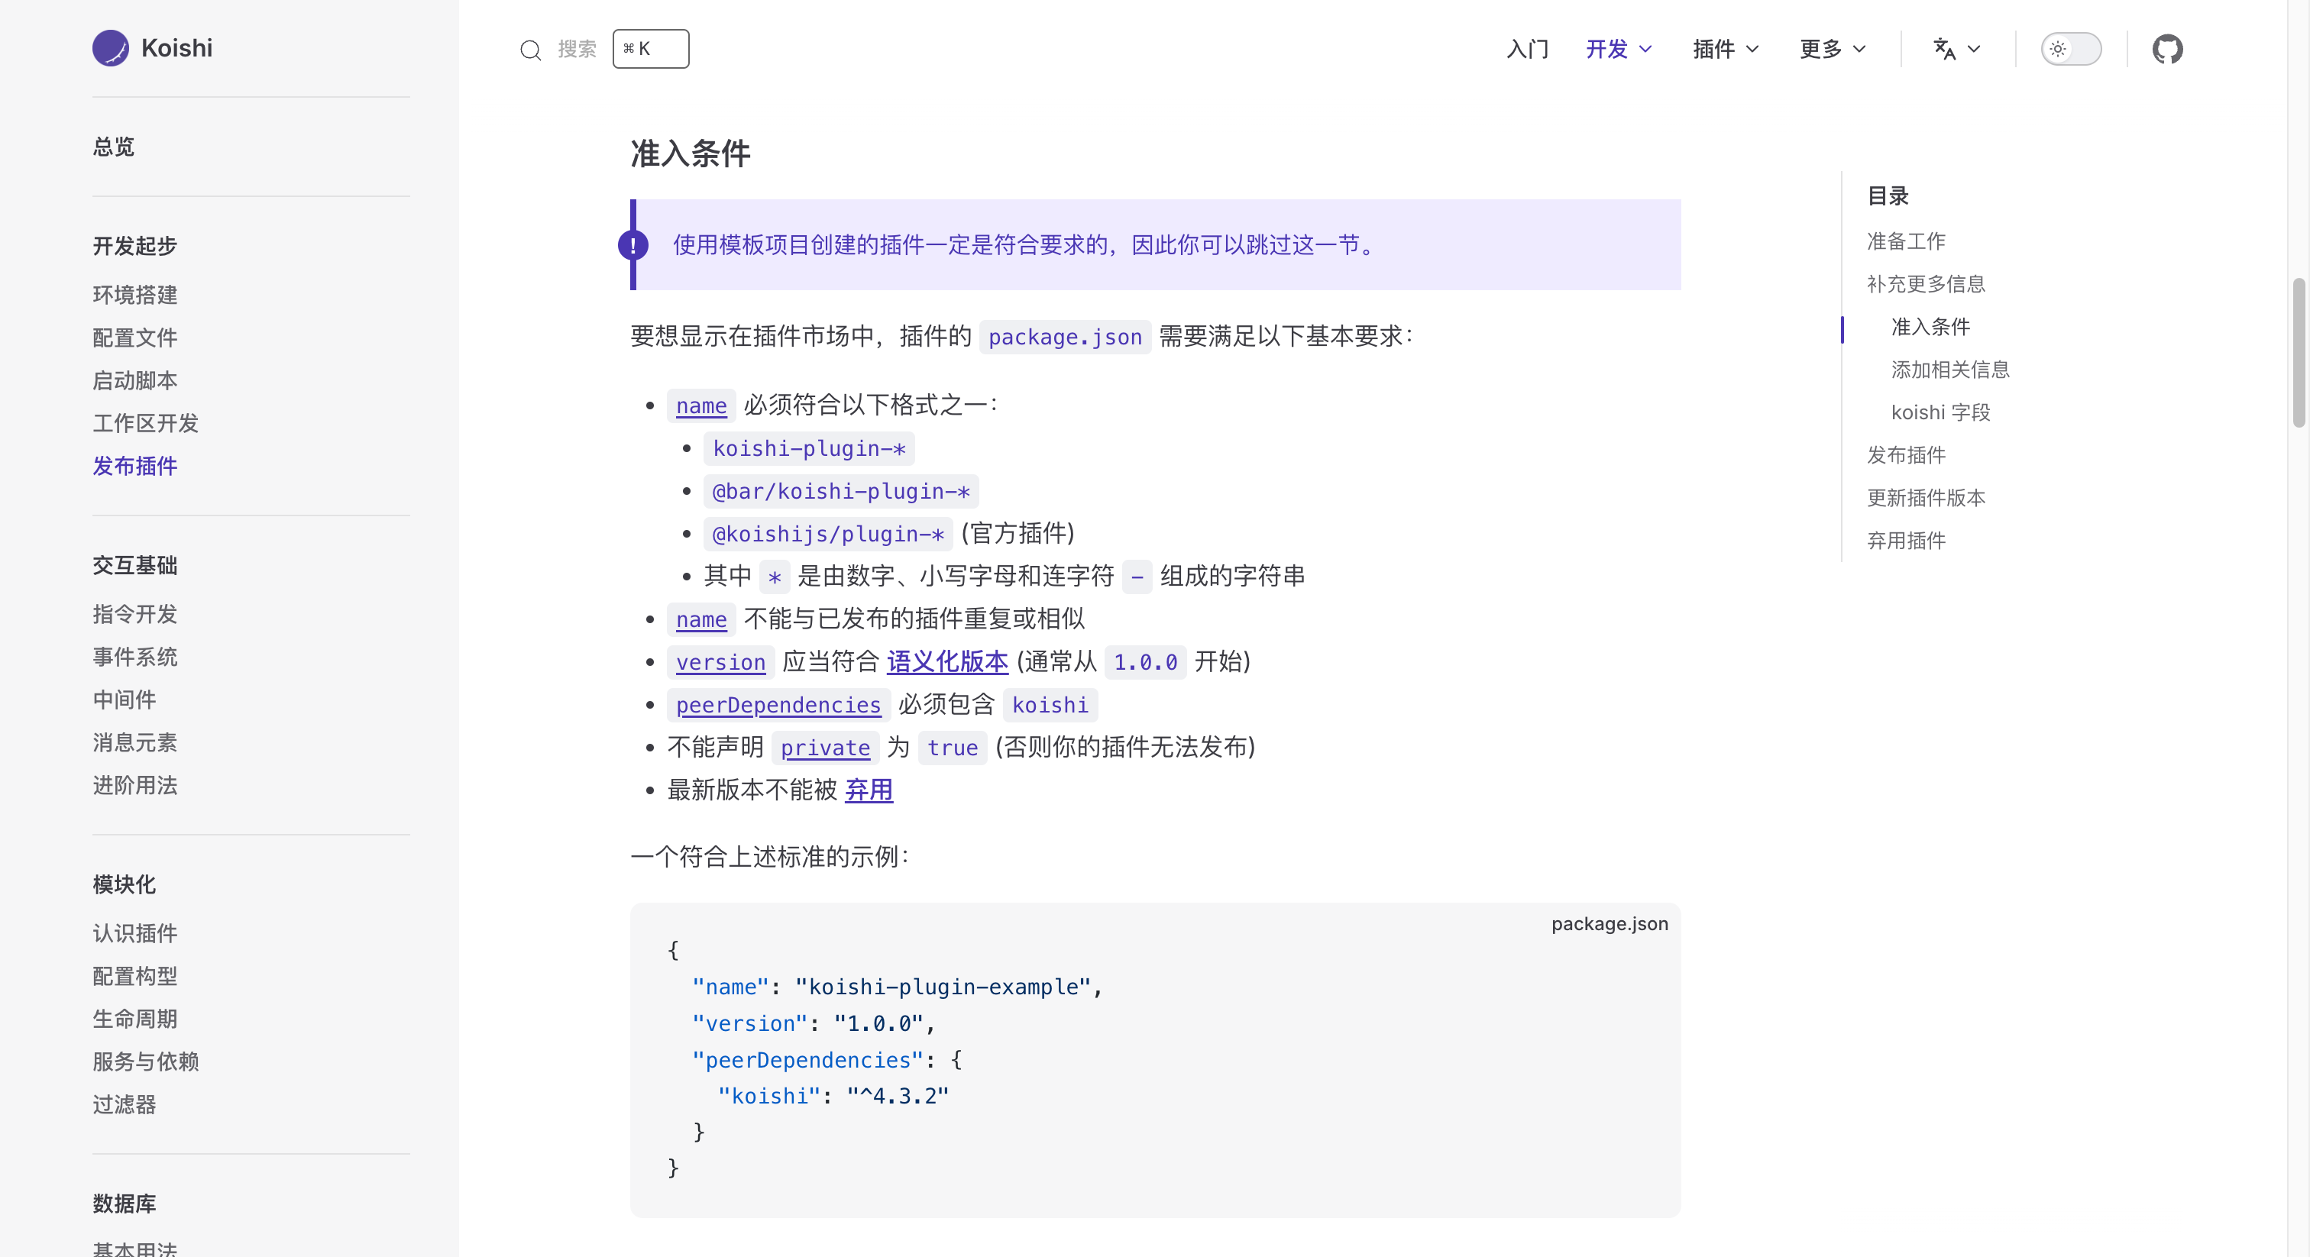Jump to 准备工作 in the table of contents
2310x1257 pixels.
click(x=1907, y=241)
